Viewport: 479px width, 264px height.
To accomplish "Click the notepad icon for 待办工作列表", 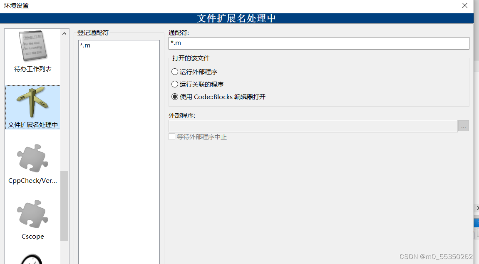I will [32, 46].
